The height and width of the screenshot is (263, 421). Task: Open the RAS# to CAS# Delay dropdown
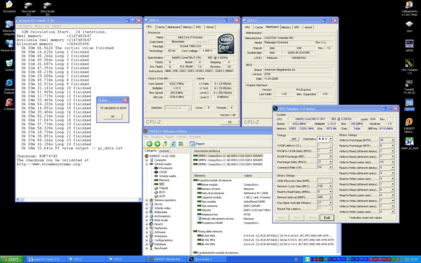point(331,151)
